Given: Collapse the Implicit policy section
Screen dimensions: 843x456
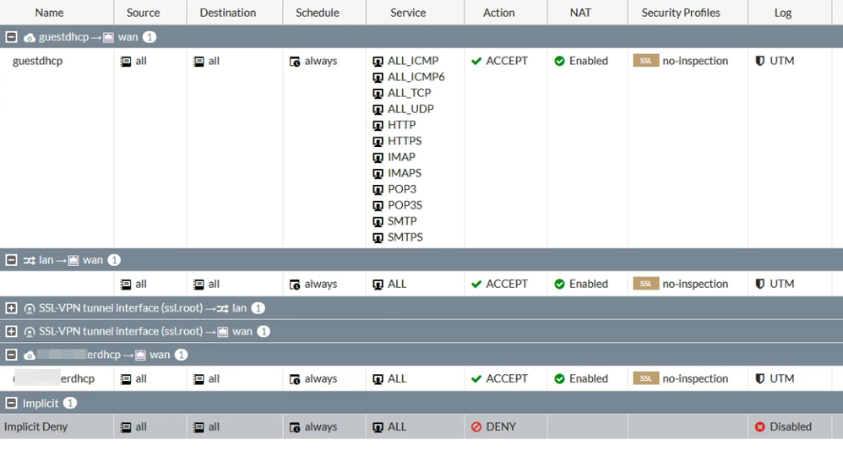Looking at the screenshot, I should 11,403.
